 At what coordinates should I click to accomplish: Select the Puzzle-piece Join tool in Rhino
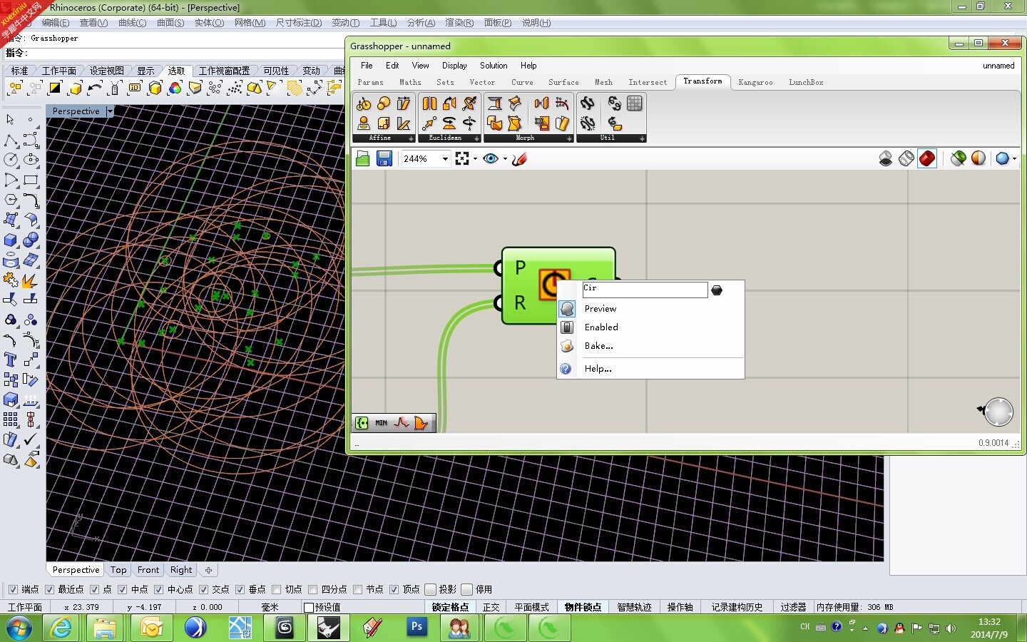pyautogui.click(x=11, y=280)
